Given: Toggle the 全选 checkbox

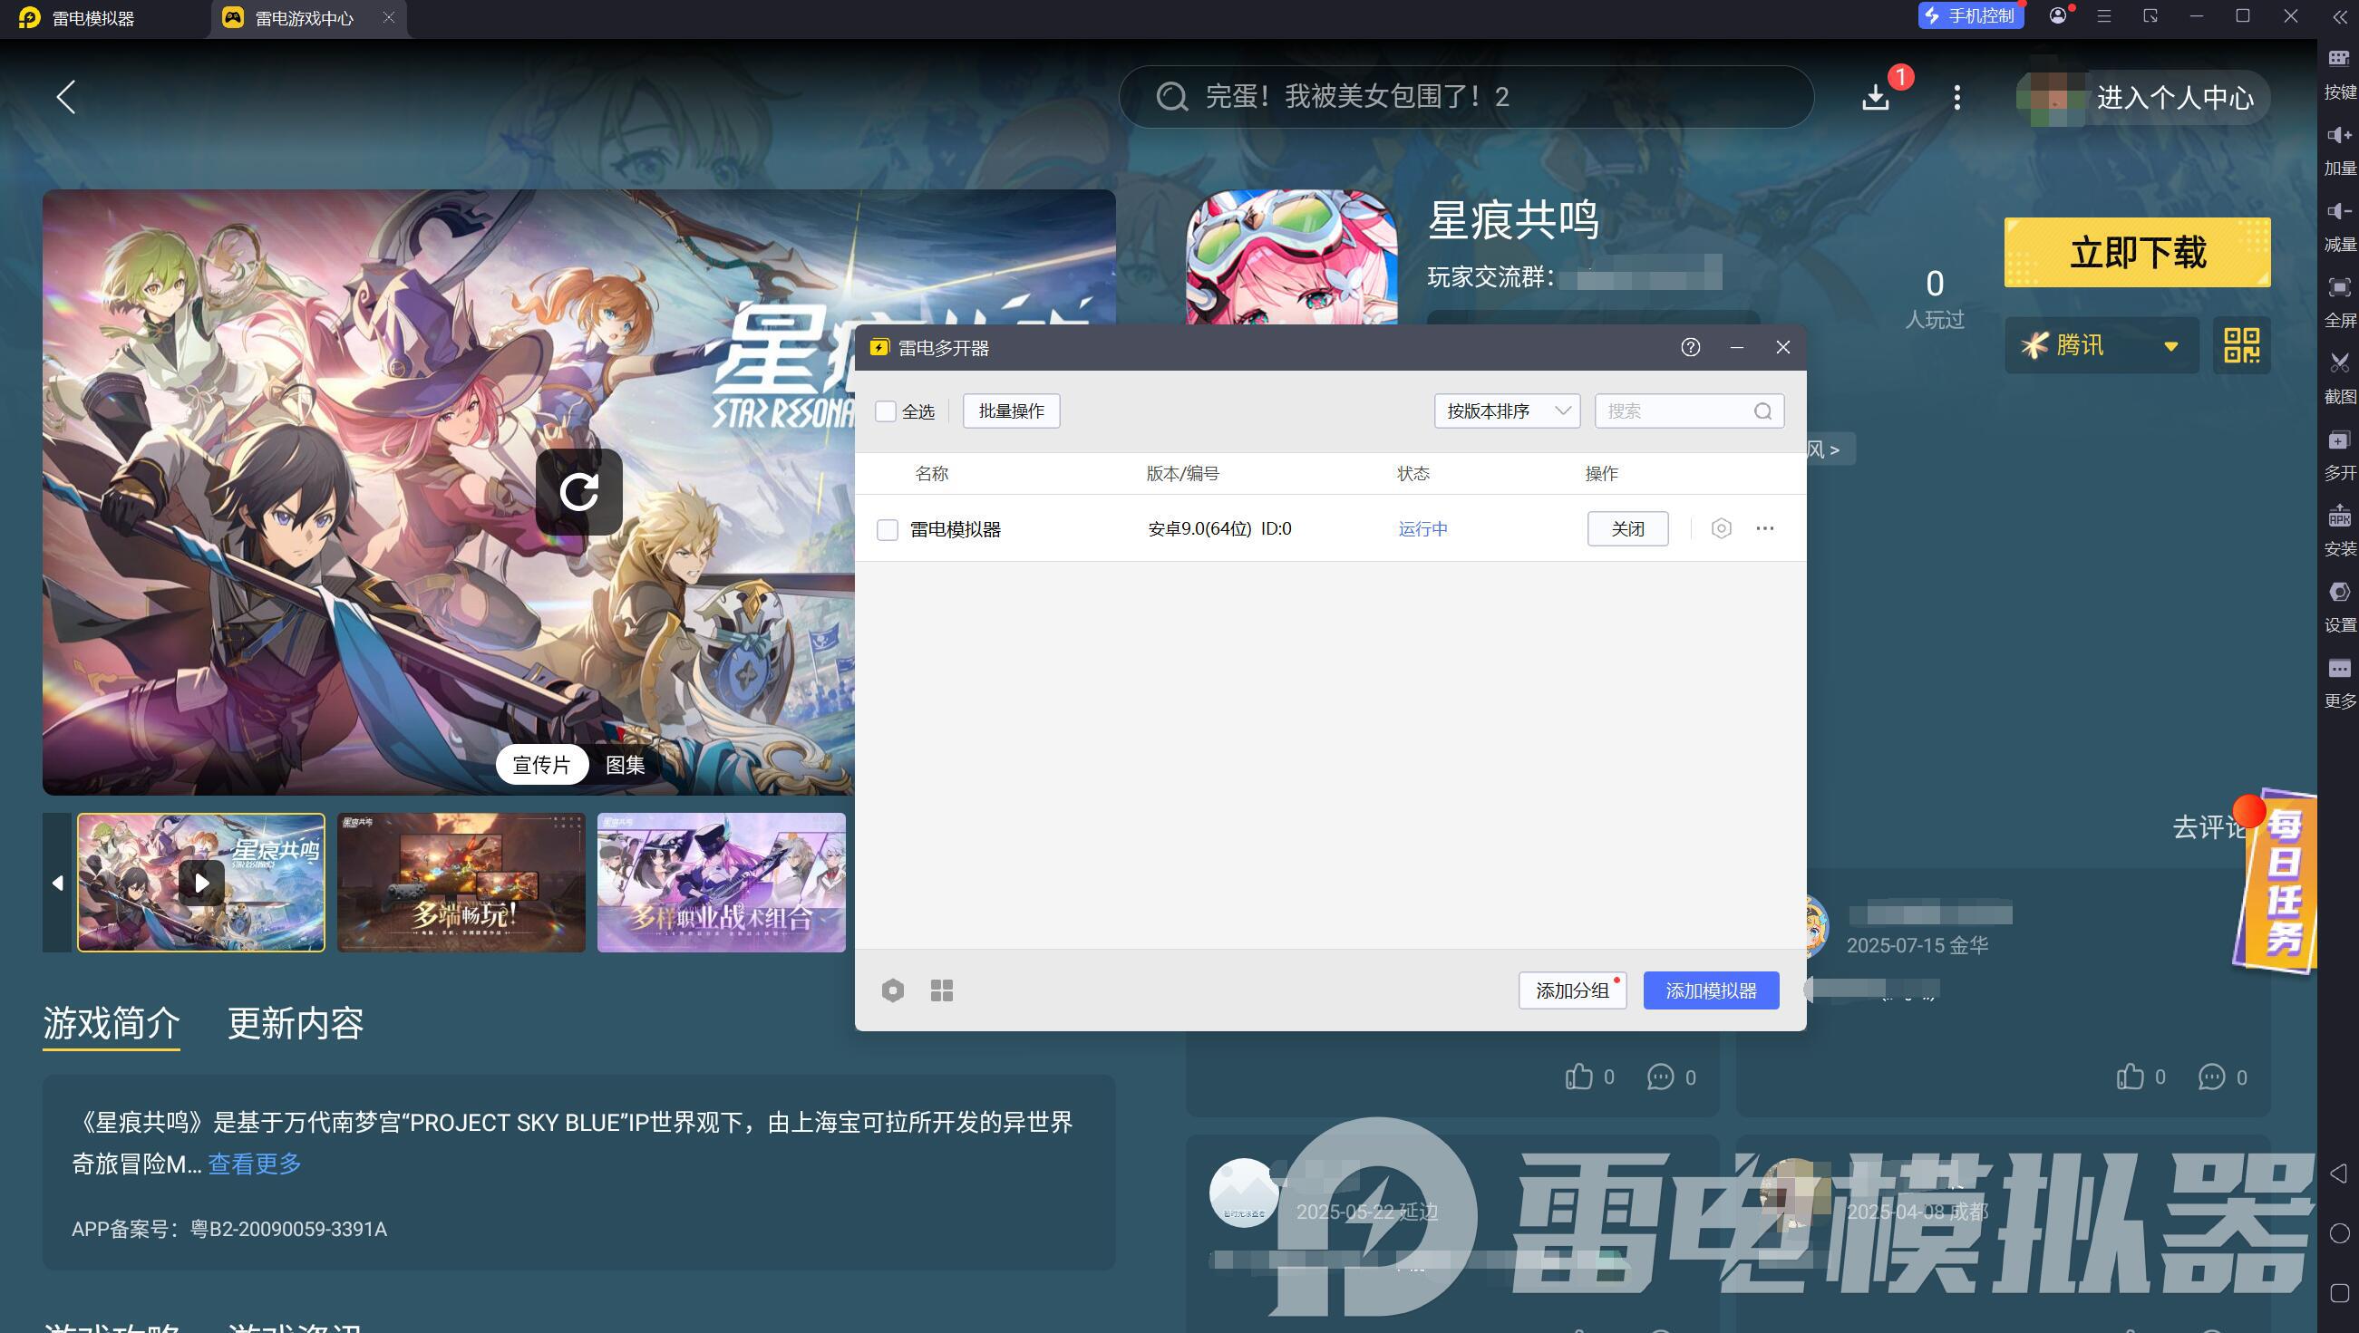Looking at the screenshot, I should coord(886,411).
